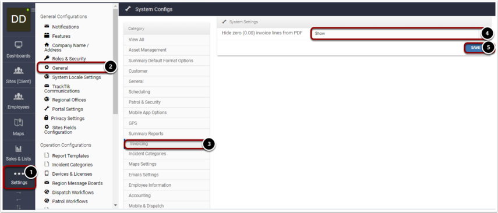Open the Dashboards monitor icon

[19, 45]
